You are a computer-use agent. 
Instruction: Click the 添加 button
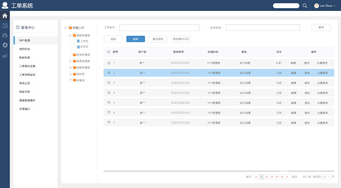(113, 39)
